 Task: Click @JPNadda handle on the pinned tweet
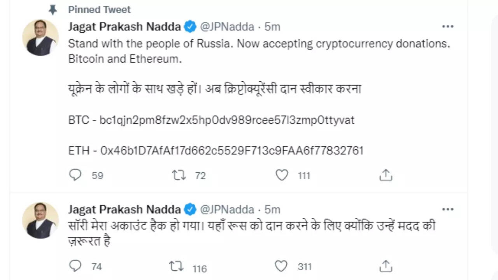point(227,27)
